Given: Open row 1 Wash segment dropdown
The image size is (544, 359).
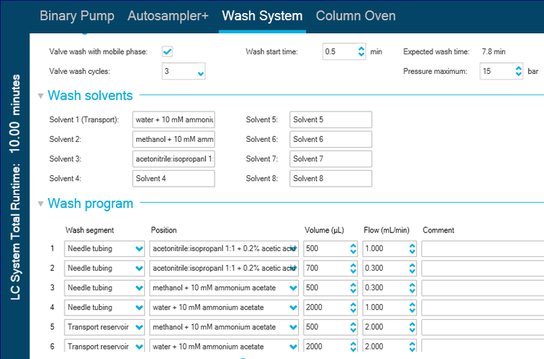Looking at the screenshot, I should (x=139, y=249).
